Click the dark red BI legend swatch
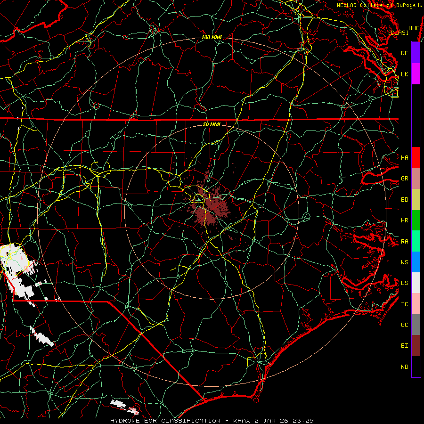The image size is (424, 424). [x=416, y=346]
